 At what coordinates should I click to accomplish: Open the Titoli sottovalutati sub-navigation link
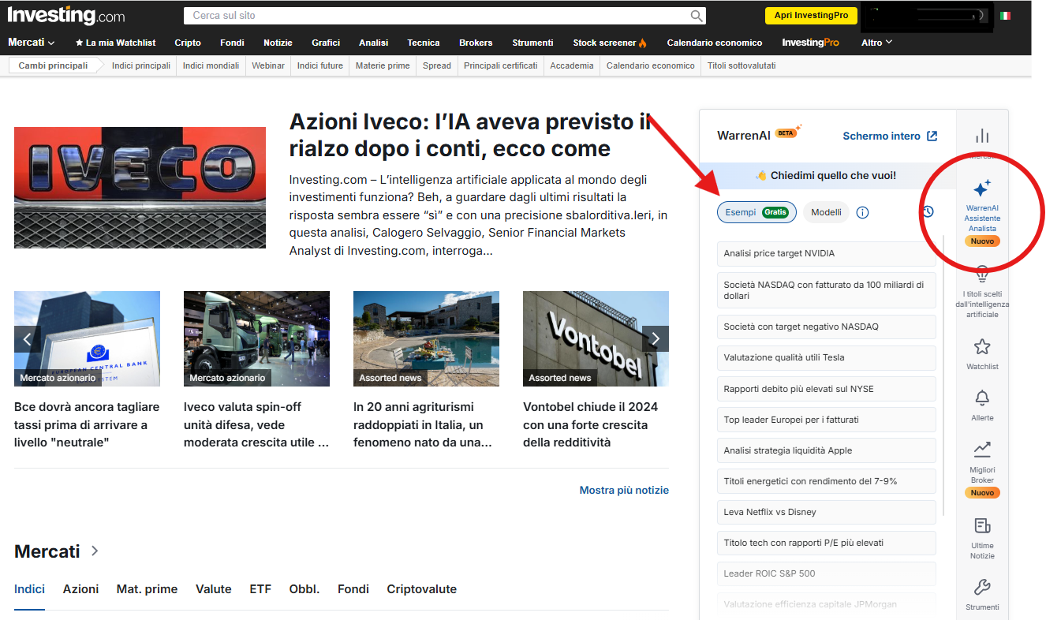tap(742, 65)
